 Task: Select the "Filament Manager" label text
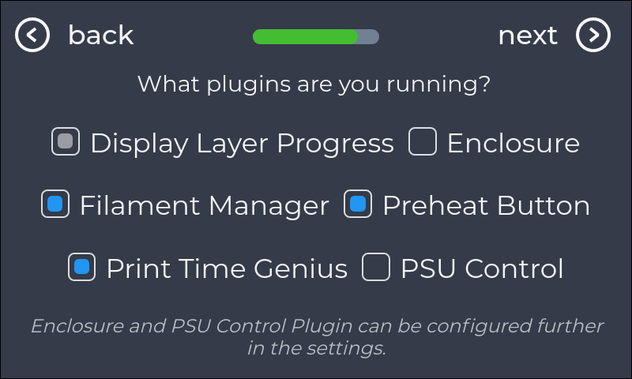click(204, 206)
